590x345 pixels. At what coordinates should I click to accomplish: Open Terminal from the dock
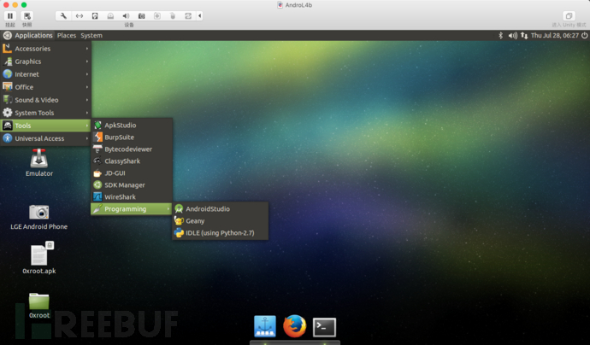coord(324,327)
